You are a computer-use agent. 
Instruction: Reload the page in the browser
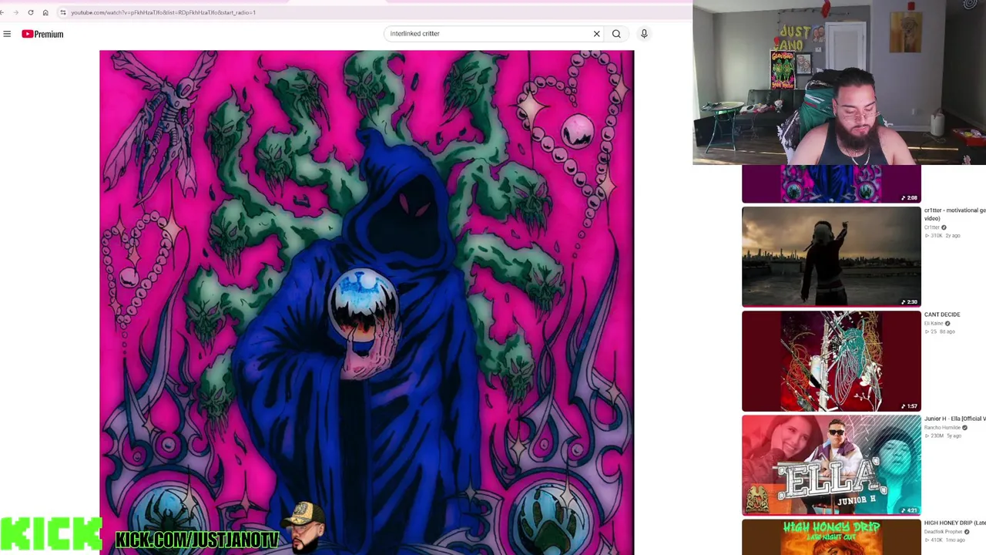tap(31, 12)
